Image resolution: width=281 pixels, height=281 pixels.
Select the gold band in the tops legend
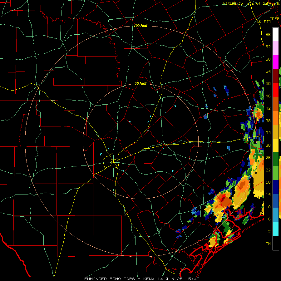tap(276, 132)
